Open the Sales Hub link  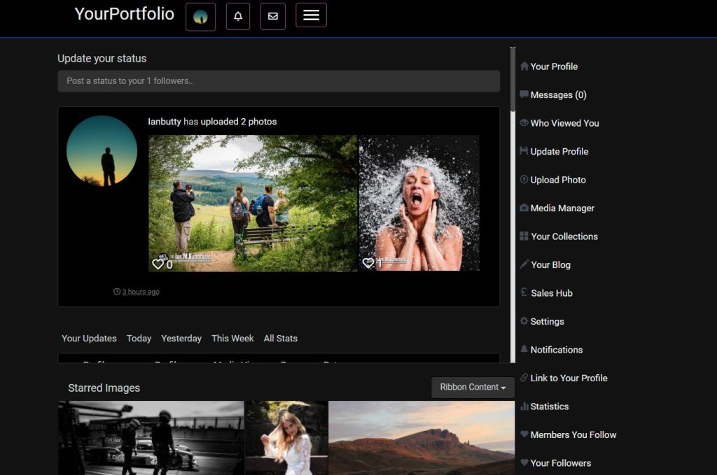point(551,293)
